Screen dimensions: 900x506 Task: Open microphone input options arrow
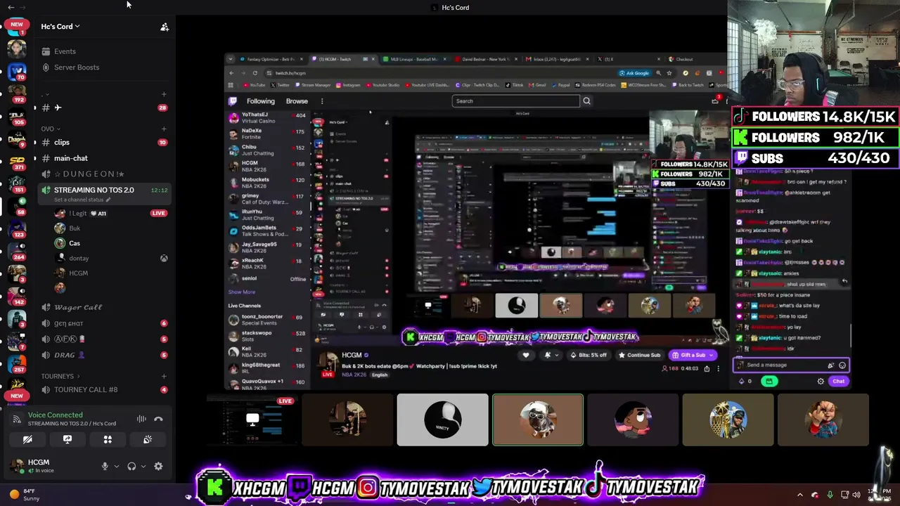[117, 466]
